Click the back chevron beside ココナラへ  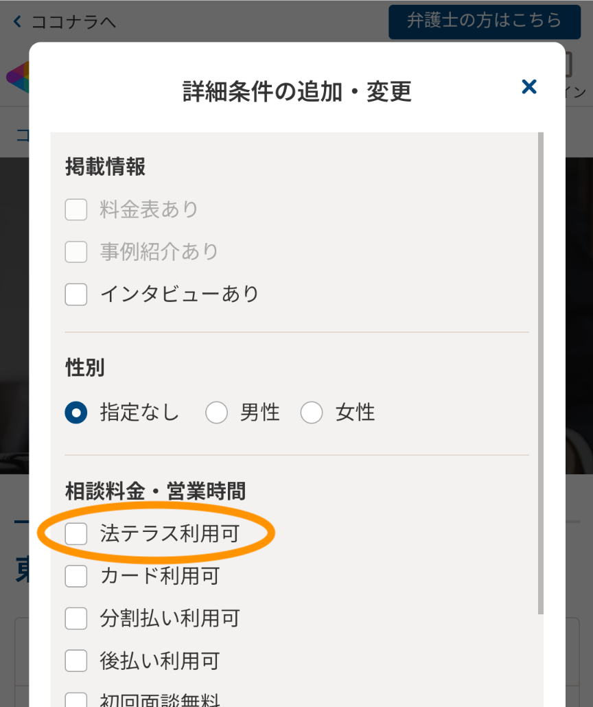[18, 22]
